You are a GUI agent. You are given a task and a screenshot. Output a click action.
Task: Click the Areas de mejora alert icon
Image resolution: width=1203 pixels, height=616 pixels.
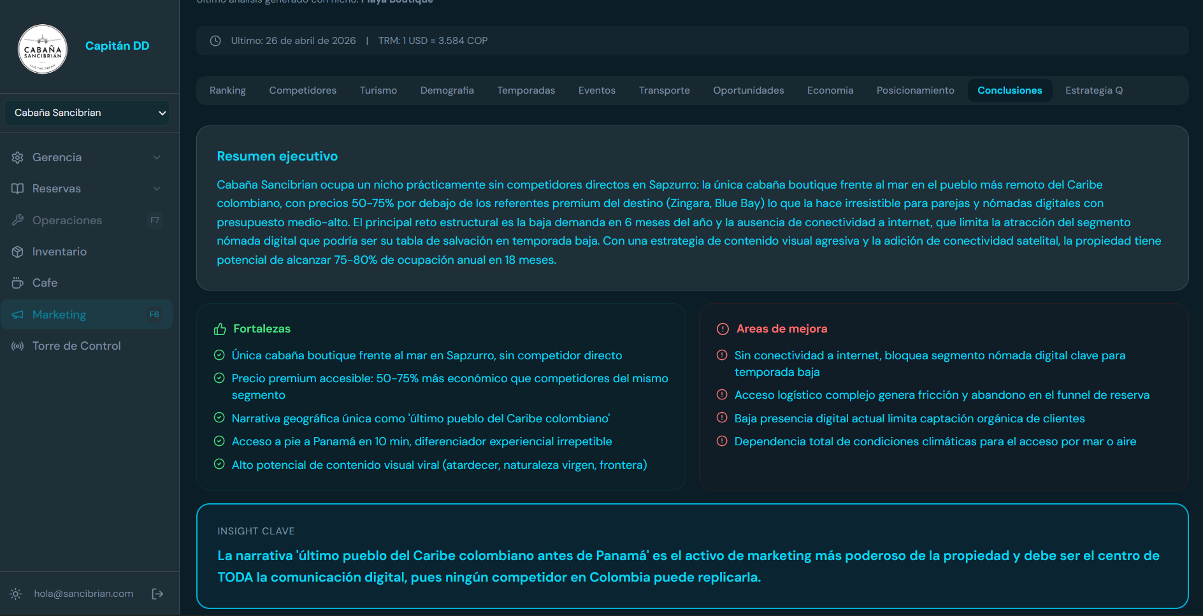coord(723,329)
